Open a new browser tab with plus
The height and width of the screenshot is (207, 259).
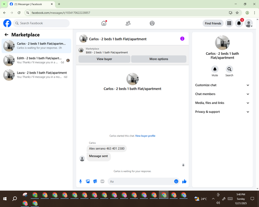click(x=59, y=4)
